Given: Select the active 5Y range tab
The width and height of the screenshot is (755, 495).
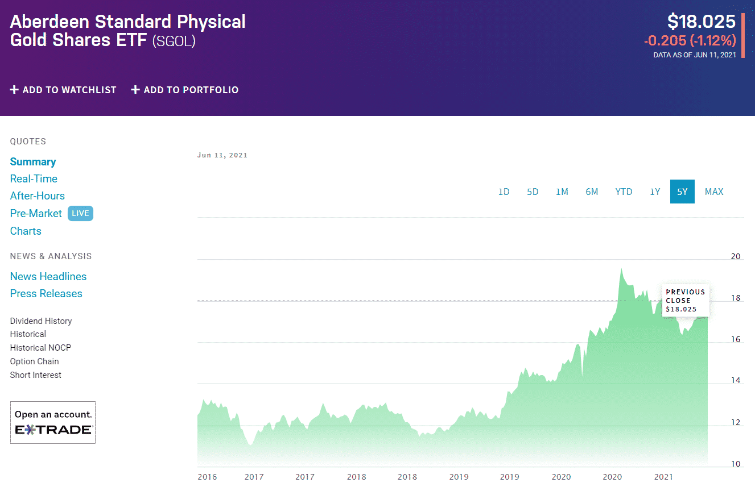Looking at the screenshot, I should tap(682, 192).
